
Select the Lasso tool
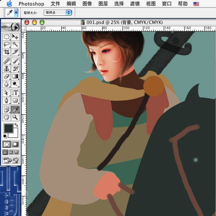[x=7, y=44]
